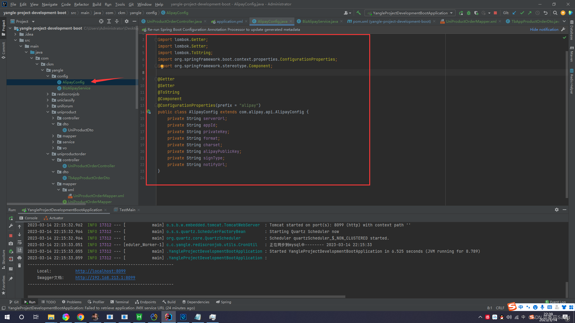Open Windows Start menu
Image resolution: width=575 pixels, height=323 pixels.
[7, 317]
